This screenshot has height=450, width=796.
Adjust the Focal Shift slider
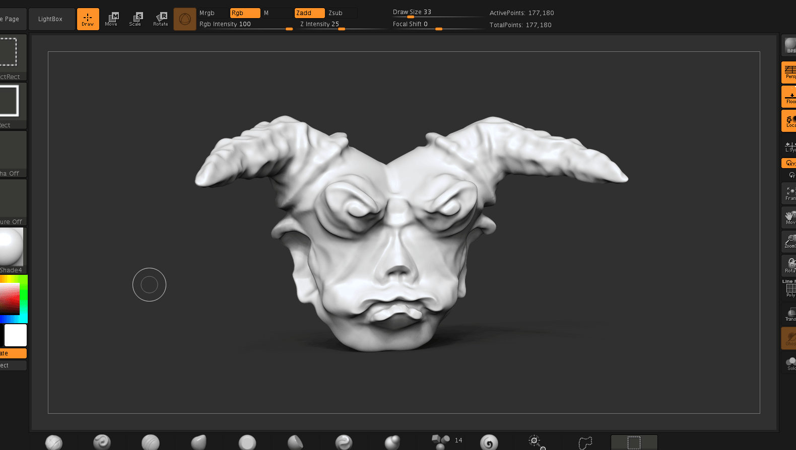tap(437, 25)
